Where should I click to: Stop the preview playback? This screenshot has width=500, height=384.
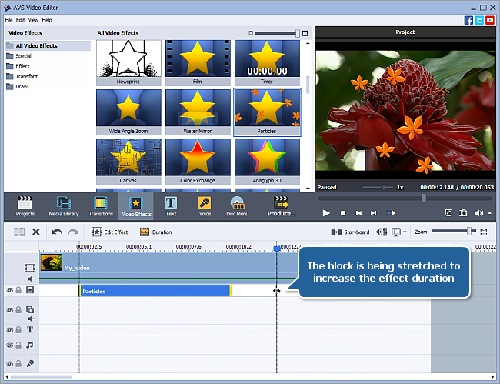[x=343, y=212]
